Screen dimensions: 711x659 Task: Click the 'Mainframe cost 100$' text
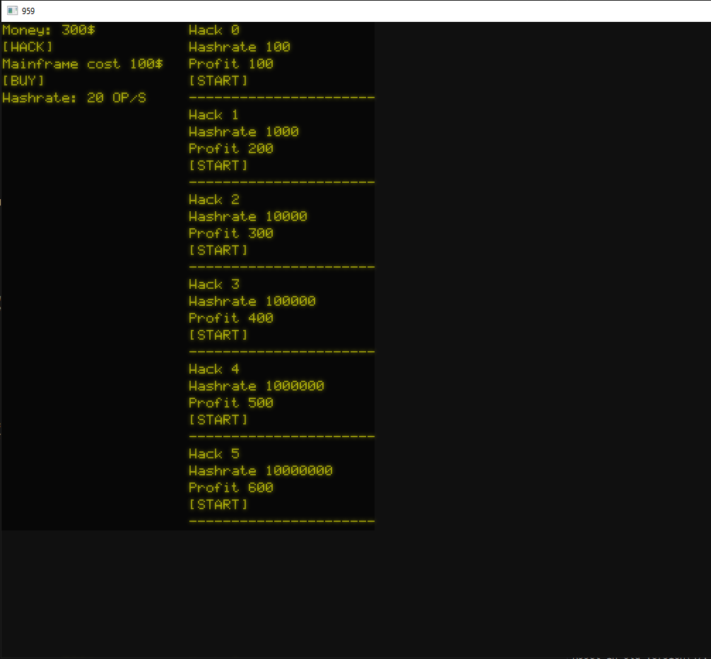pos(83,64)
